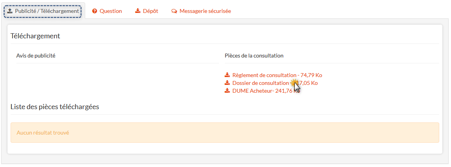
Task: Download the Dossier de consultation file
Action: pyautogui.click(x=260, y=83)
